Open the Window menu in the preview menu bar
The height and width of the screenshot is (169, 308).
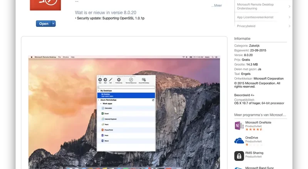coord(66,57)
